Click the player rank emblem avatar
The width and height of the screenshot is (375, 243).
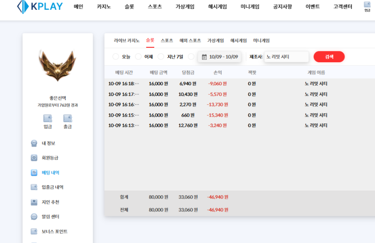pos(58,66)
